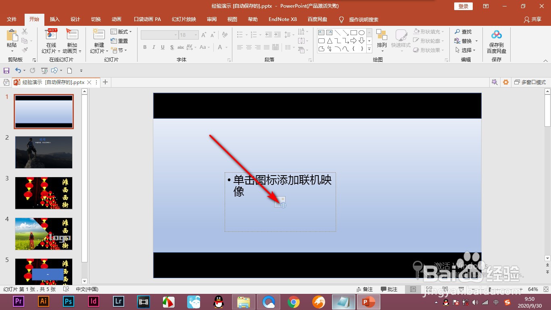This screenshot has width=551, height=310.
Task: Select the Down Arrow block shape
Action: (x=361, y=41)
